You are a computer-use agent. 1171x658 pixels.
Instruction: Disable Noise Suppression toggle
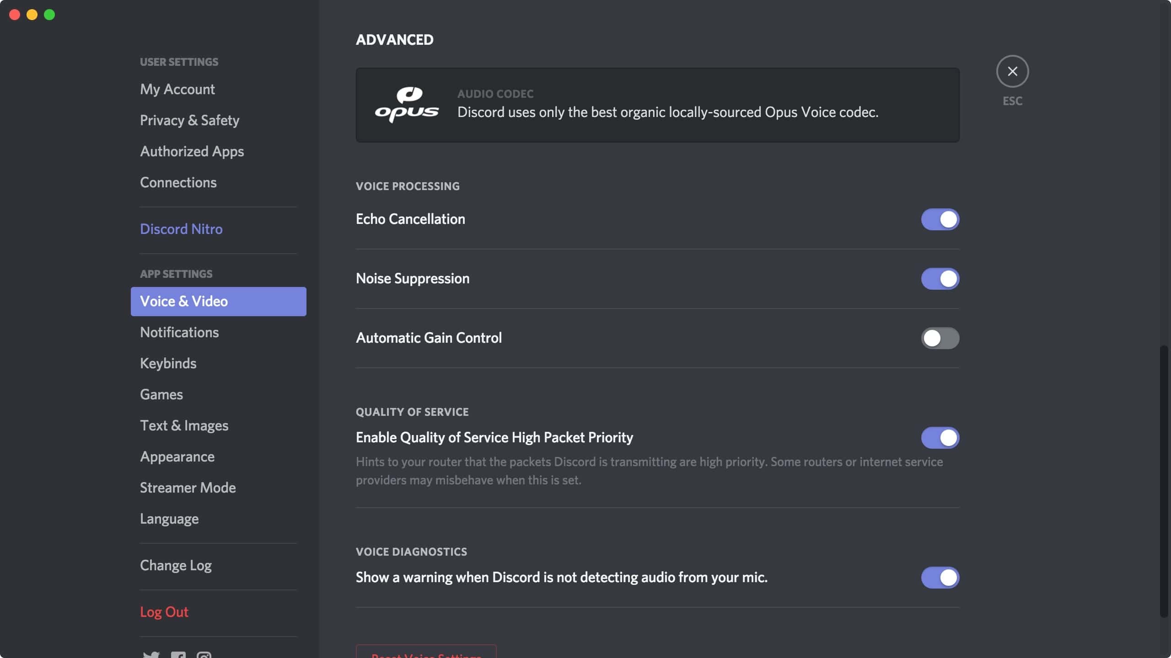(x=940, y=278)
